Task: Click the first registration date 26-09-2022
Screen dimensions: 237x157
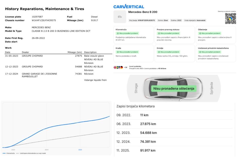Action: point(38,38)
